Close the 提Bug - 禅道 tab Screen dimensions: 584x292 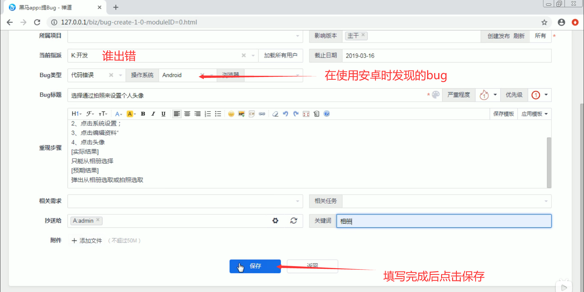(x=99, y=7)
